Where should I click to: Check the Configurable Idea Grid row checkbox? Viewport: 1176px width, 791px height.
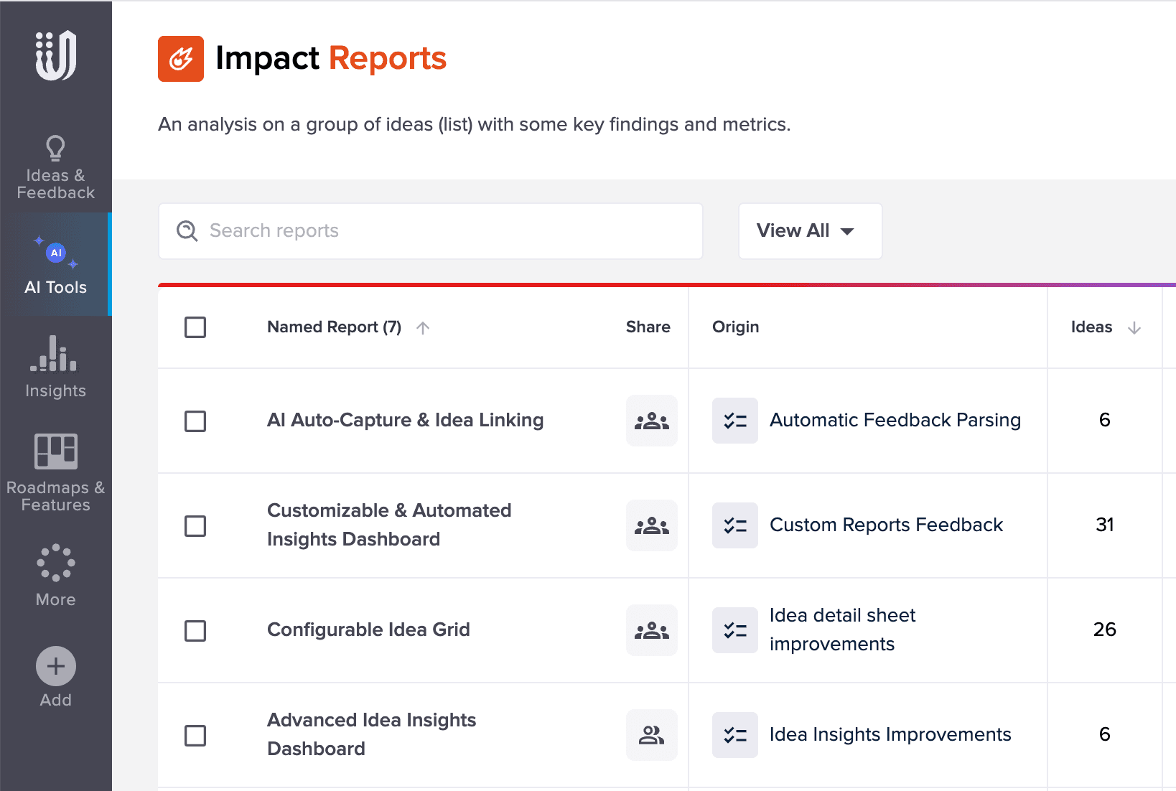coord(195,631)
